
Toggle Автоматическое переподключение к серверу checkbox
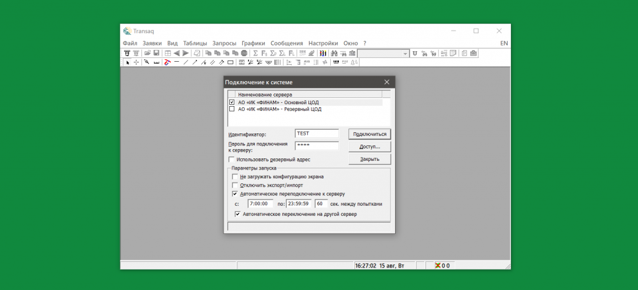click(235, 194)
